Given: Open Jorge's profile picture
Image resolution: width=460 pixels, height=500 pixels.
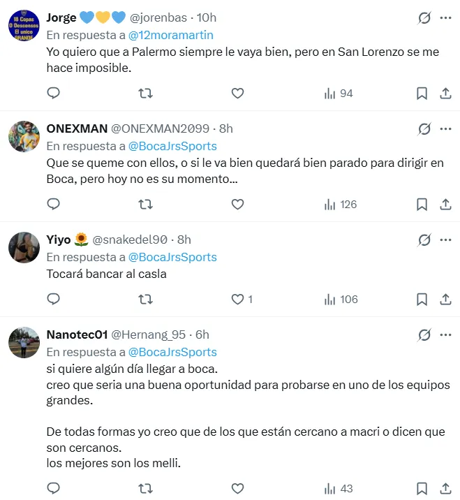Looking at the screenshot, I should point(24,26).
